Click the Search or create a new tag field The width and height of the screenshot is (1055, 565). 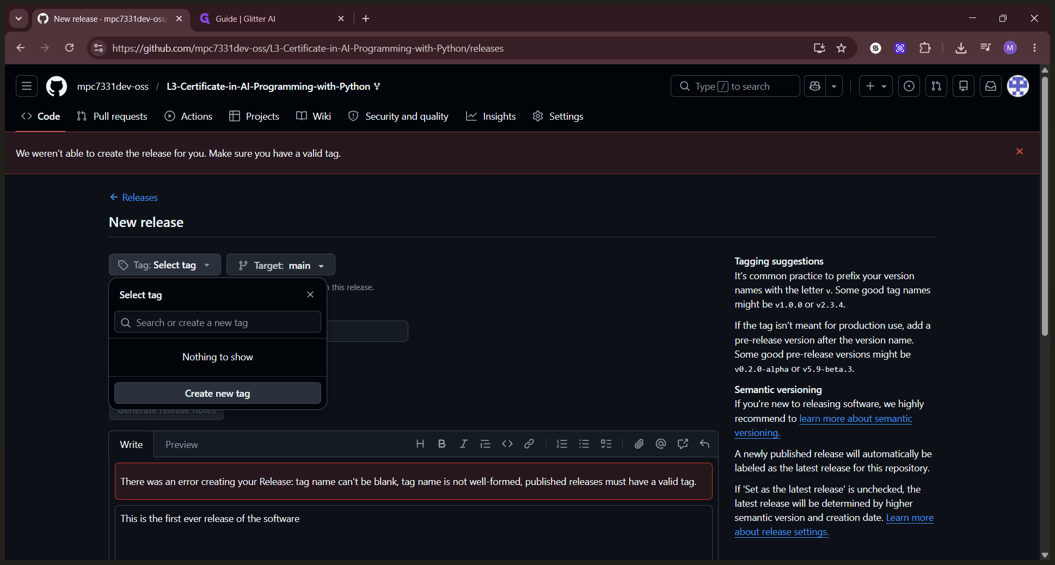[218, 322]
